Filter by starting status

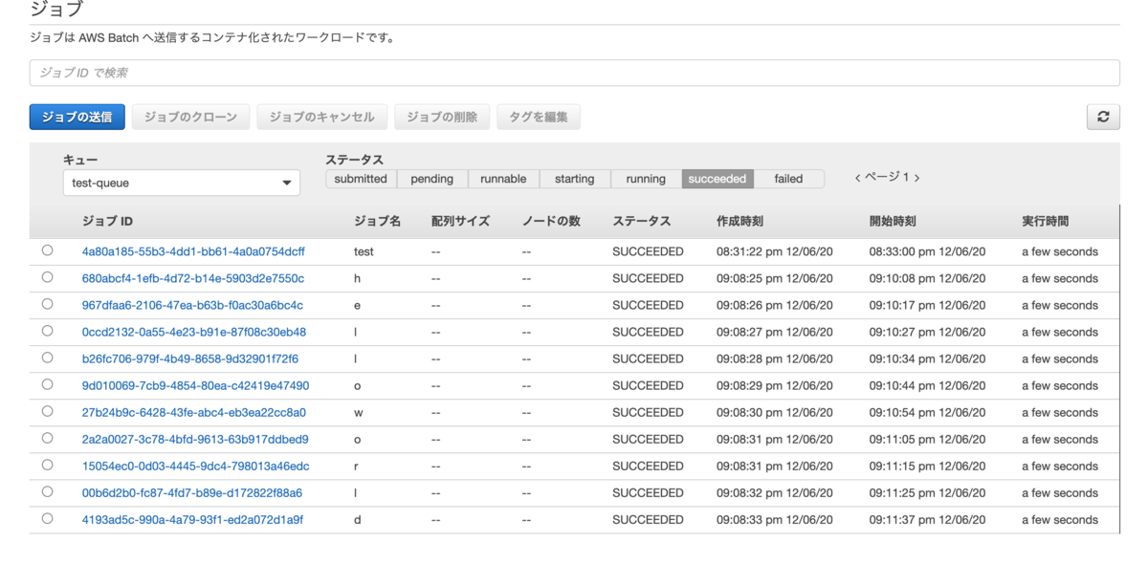574,179
